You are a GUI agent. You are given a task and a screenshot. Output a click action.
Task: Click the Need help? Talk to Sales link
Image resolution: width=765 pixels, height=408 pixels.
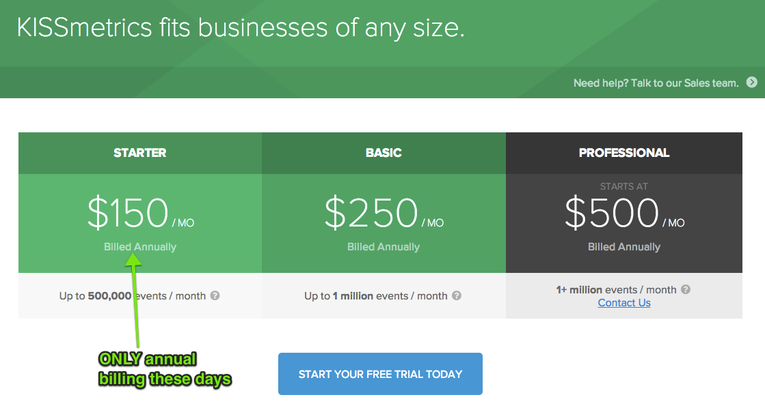[656, 83]
